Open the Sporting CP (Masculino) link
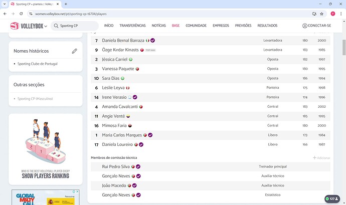Viewport: 346px width, 205px height. click(x=35, y=99)
